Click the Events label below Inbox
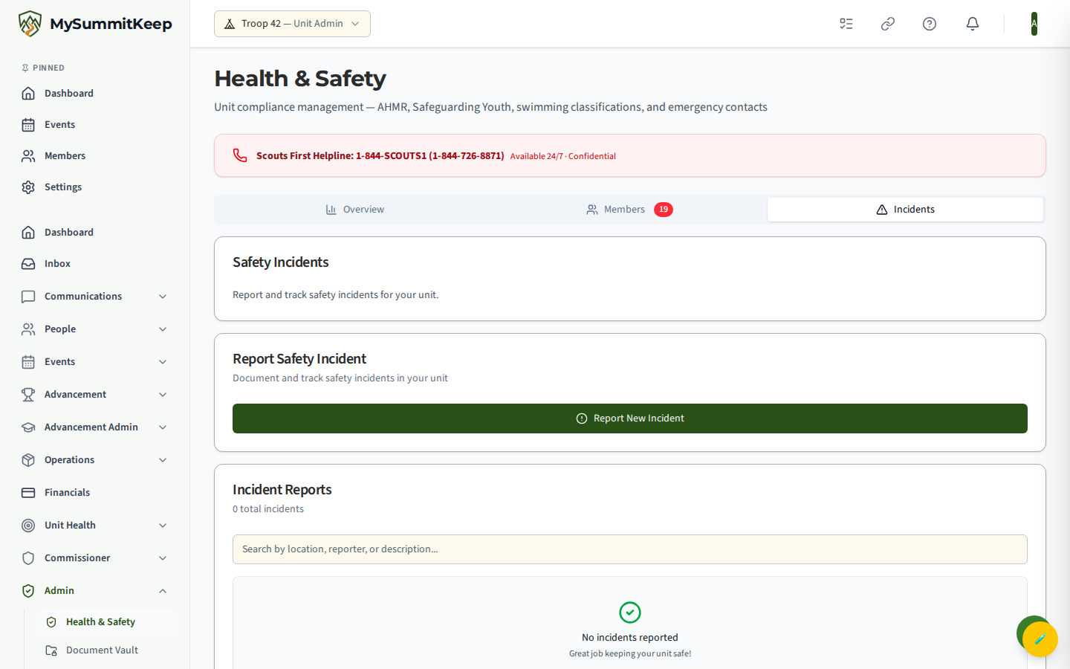This screenshot has width=1070, height=669. click(59, 362)
